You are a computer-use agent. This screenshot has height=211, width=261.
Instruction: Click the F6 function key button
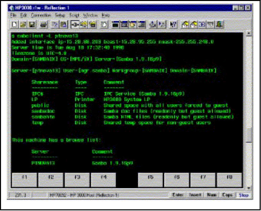point(177,180)
